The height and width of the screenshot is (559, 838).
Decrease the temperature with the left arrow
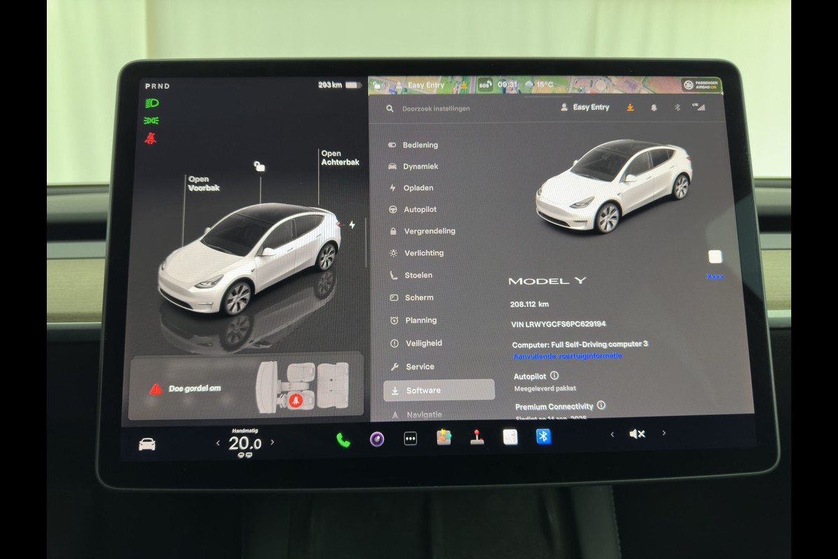pyautogui.click(x=217, y=442)
